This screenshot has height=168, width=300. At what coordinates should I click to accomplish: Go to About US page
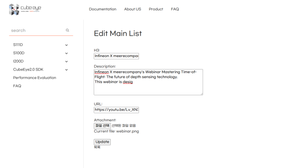point(132,9)
